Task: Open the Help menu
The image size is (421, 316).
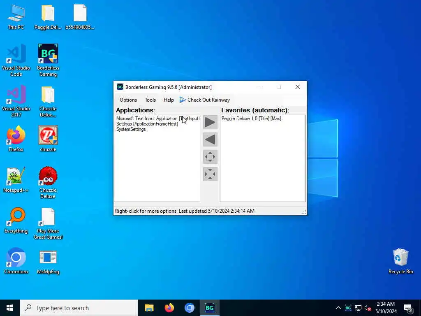Action: click(x=169, y=100)
